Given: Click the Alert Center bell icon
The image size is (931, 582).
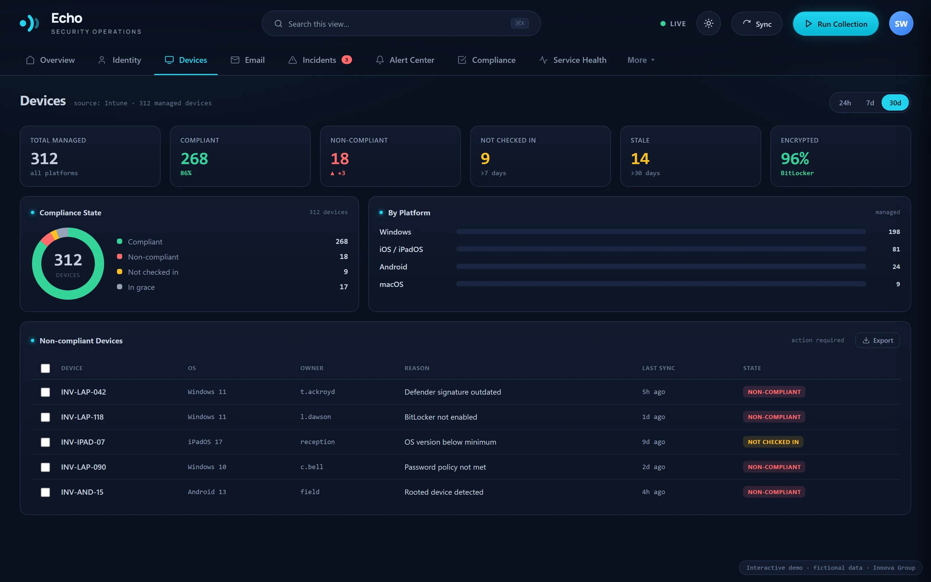Looking at the screenshot, I should [x=379, y=60].
